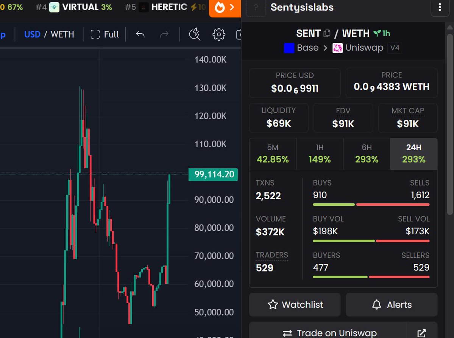Click the side panel scrollbar
This screenshot has height=338, width=454.
tap(450, 124)
